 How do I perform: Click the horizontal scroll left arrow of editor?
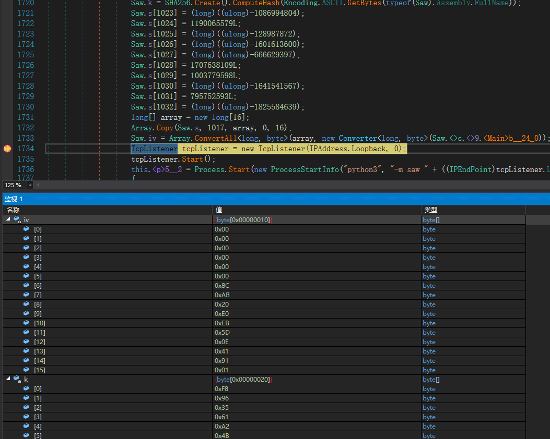pyautogui.click(x=38, y=185)
